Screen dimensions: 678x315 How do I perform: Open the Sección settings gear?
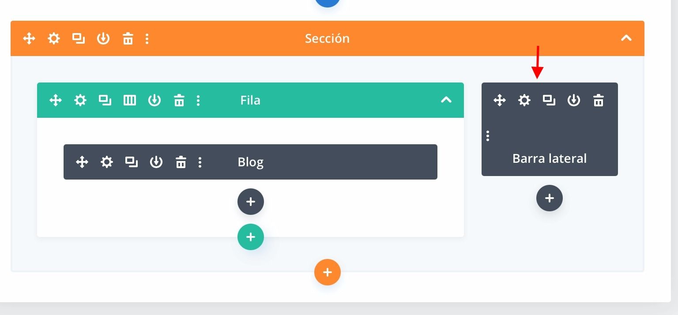coord(54,39)
